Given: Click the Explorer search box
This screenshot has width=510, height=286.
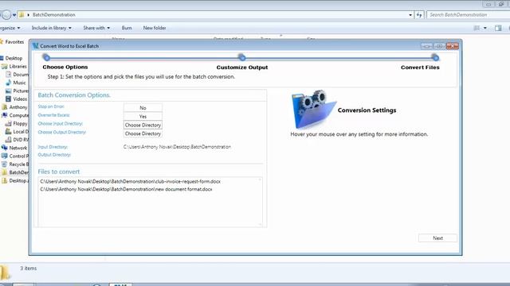Looking at the screenshot, I should pos(469,15).
